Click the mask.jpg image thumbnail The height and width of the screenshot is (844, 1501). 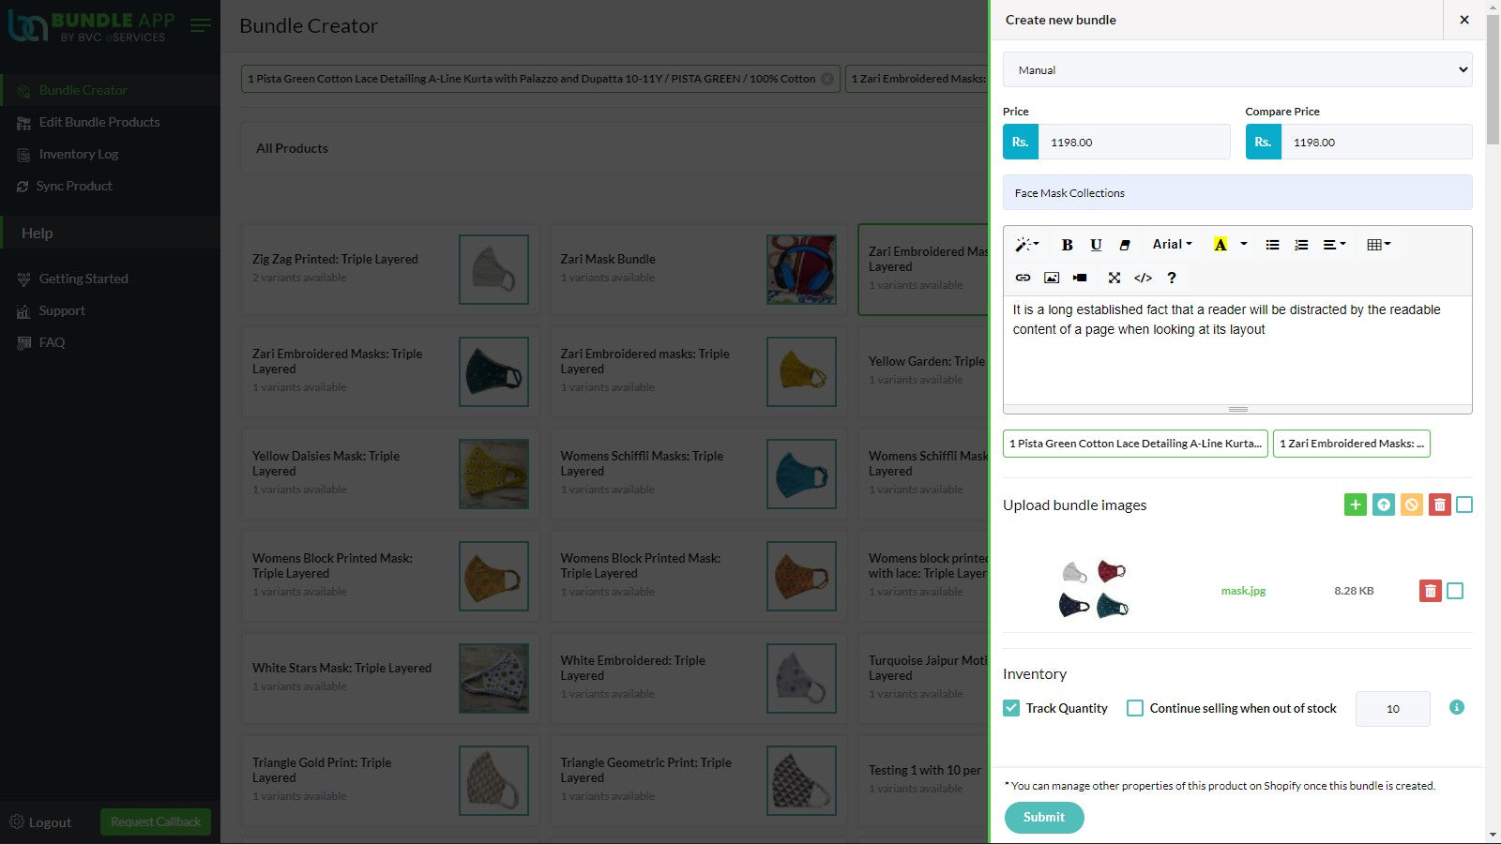click(x=1094, y=590)
